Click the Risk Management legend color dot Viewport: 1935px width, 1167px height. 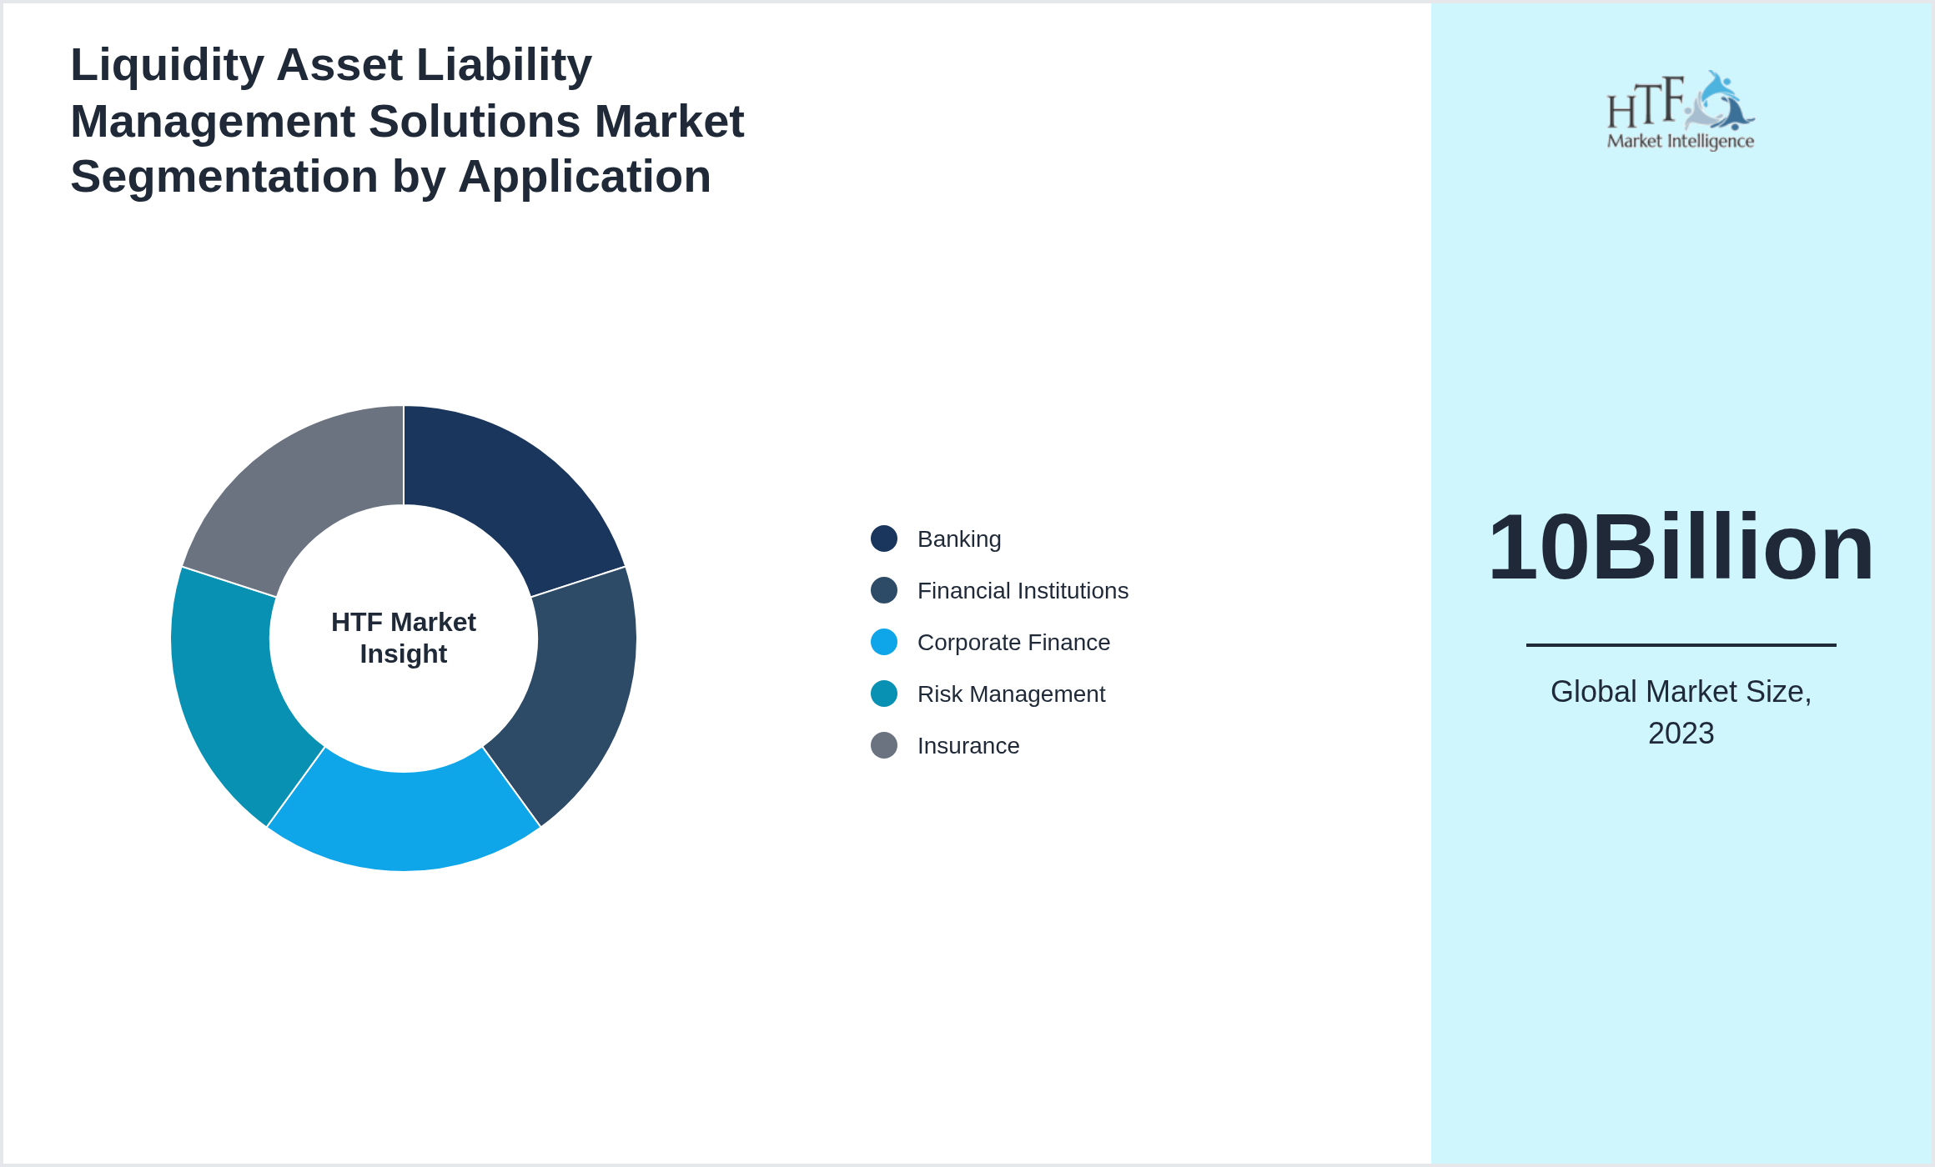point(884,694)
